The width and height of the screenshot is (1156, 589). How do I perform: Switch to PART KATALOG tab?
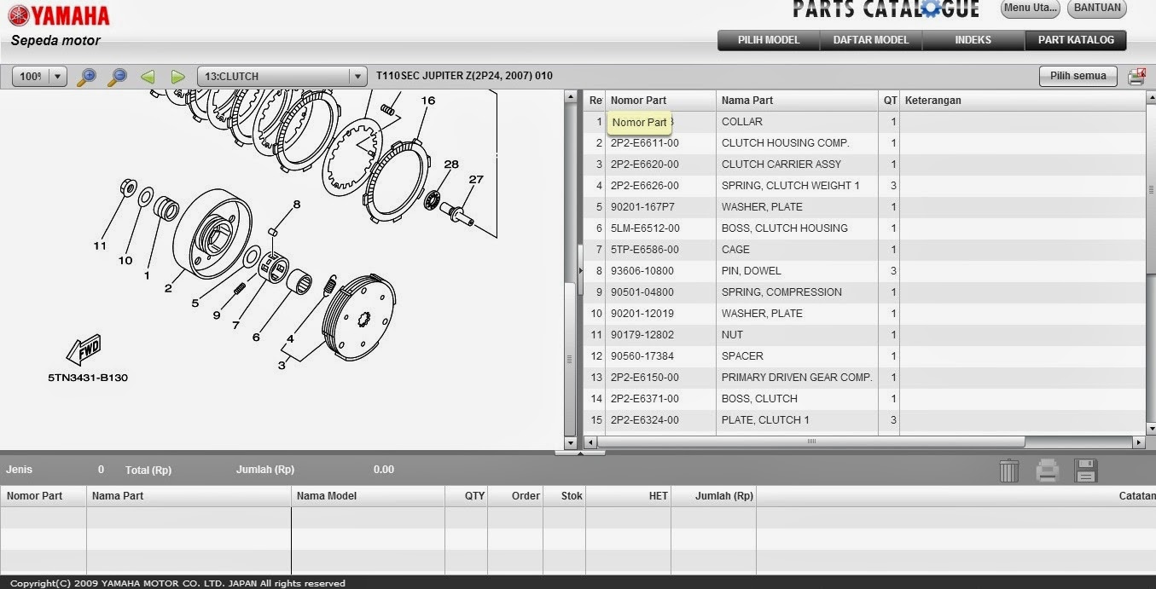[x=1076, y=40]
